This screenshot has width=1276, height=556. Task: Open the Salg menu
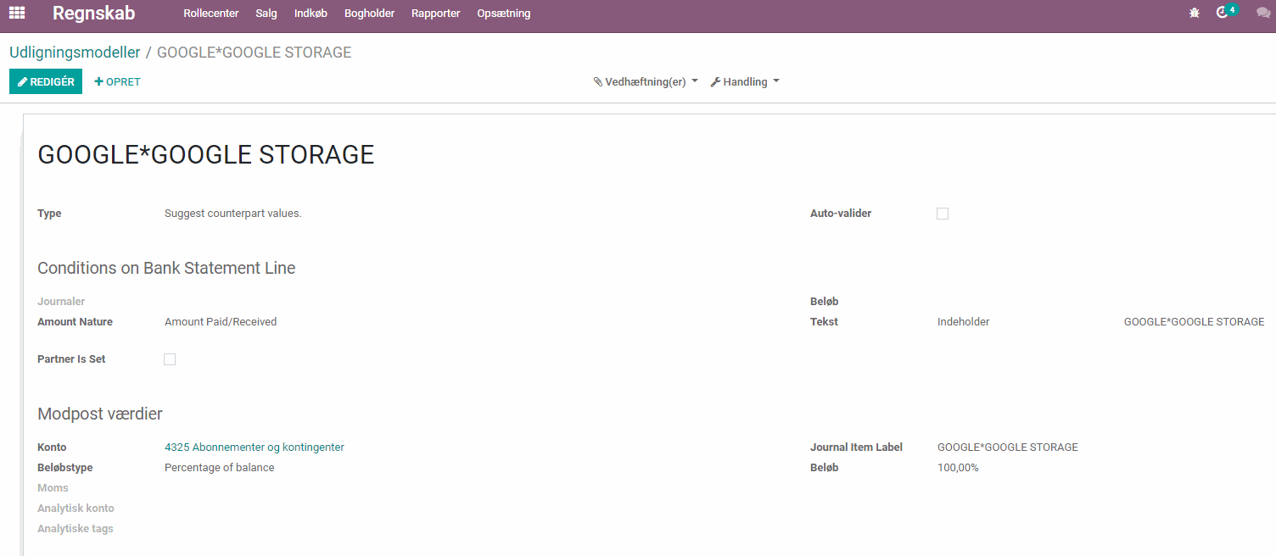[266, 14]
